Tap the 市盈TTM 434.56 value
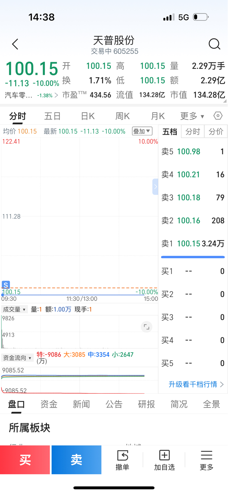The width and height of the screenshot is (228, 494). (x=101, y=95)
